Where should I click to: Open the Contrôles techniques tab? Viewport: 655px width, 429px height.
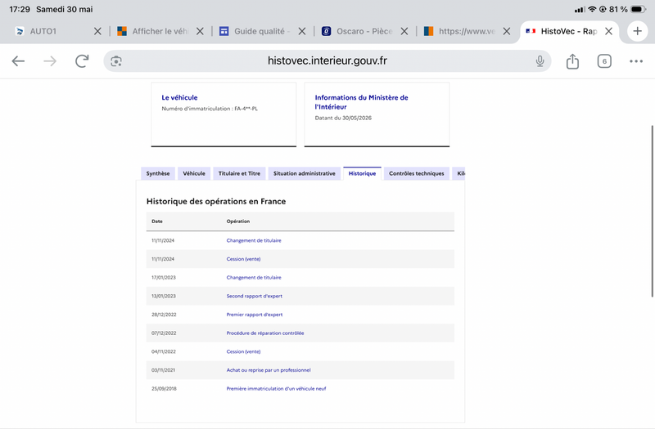(x=417, y=173)
